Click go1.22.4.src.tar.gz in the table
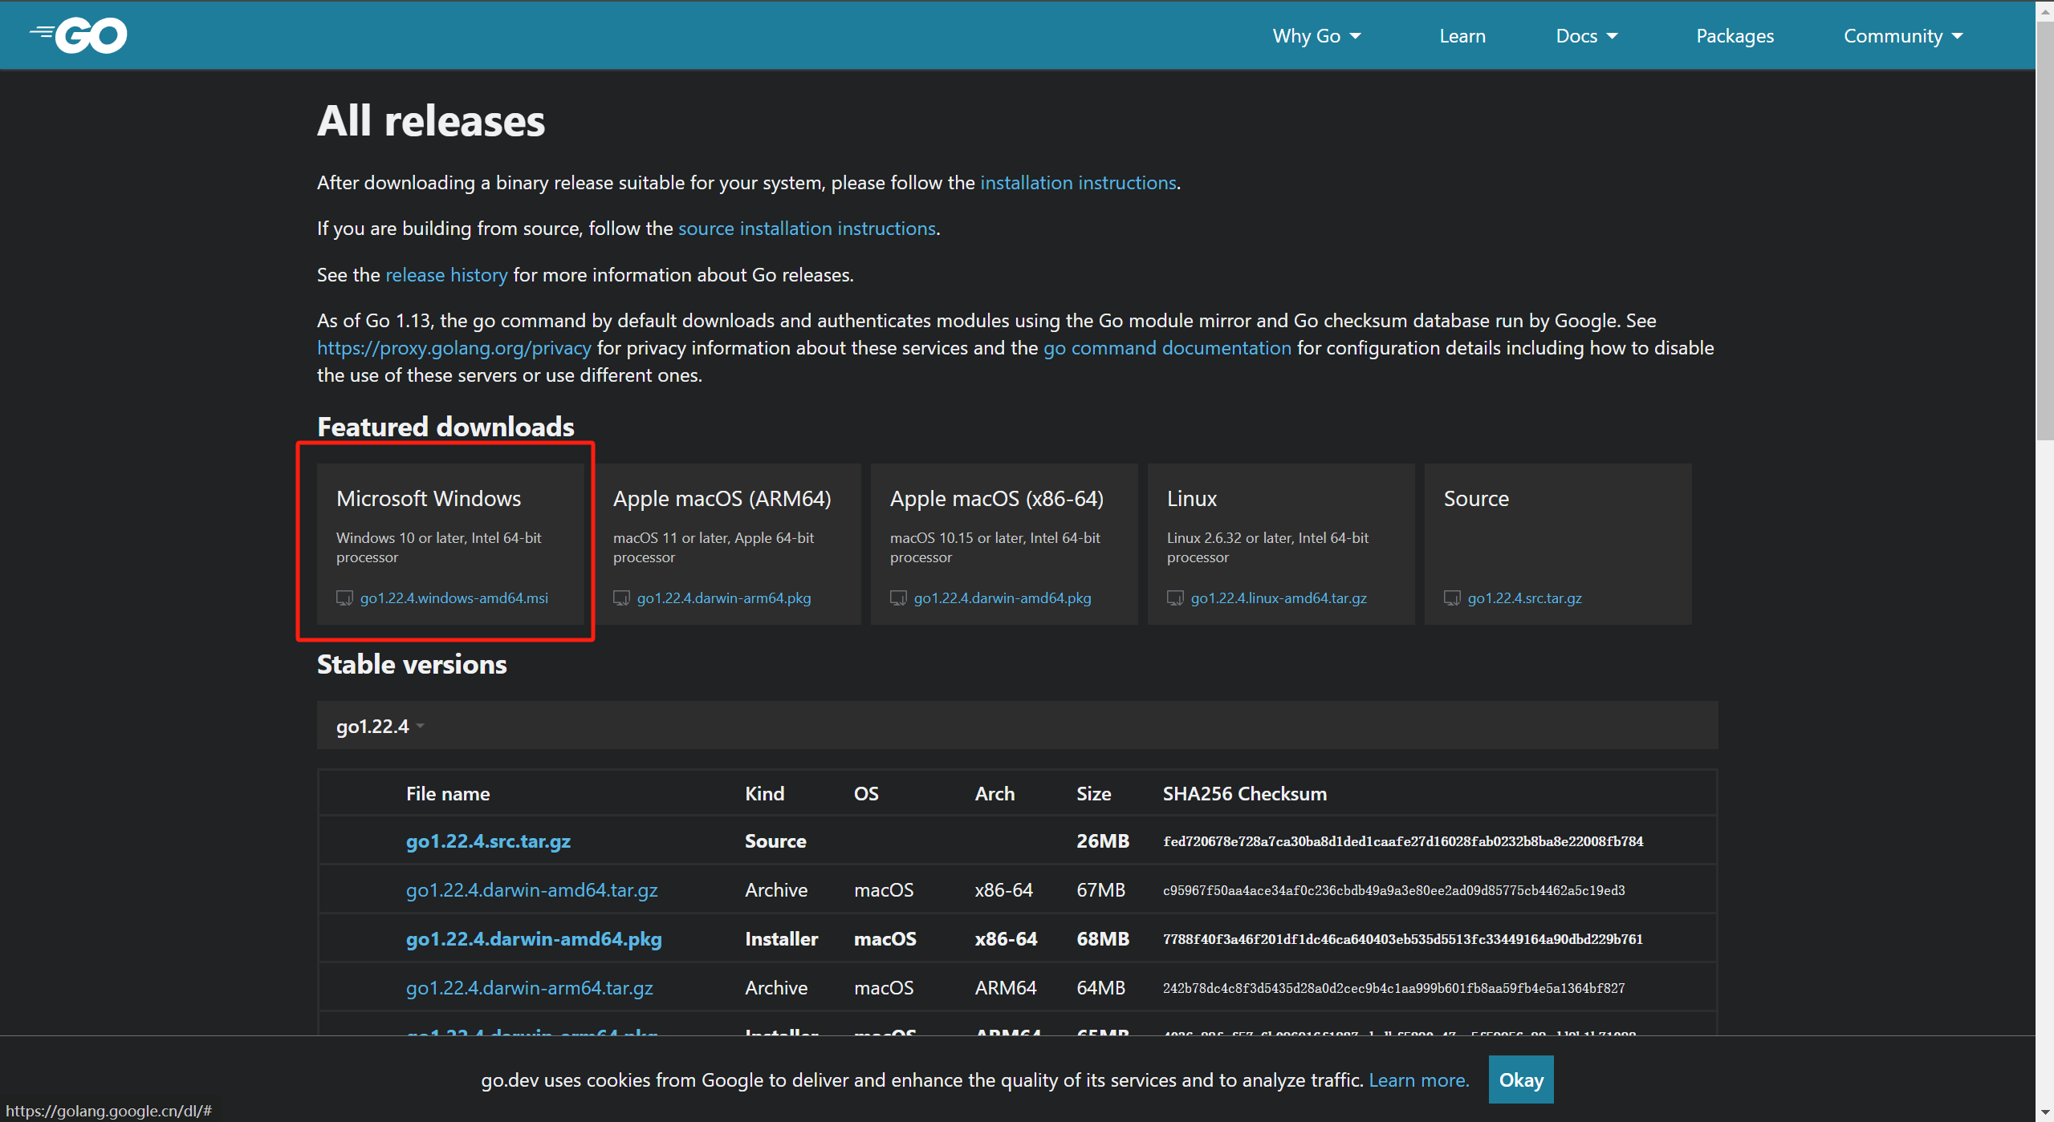 tap(488, 840)
